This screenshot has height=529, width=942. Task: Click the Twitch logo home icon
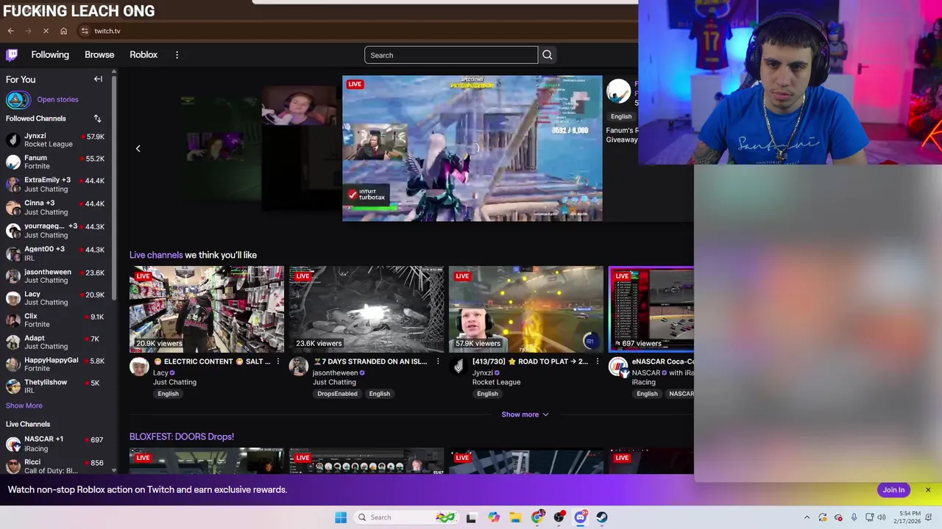(x=12, y=55)
